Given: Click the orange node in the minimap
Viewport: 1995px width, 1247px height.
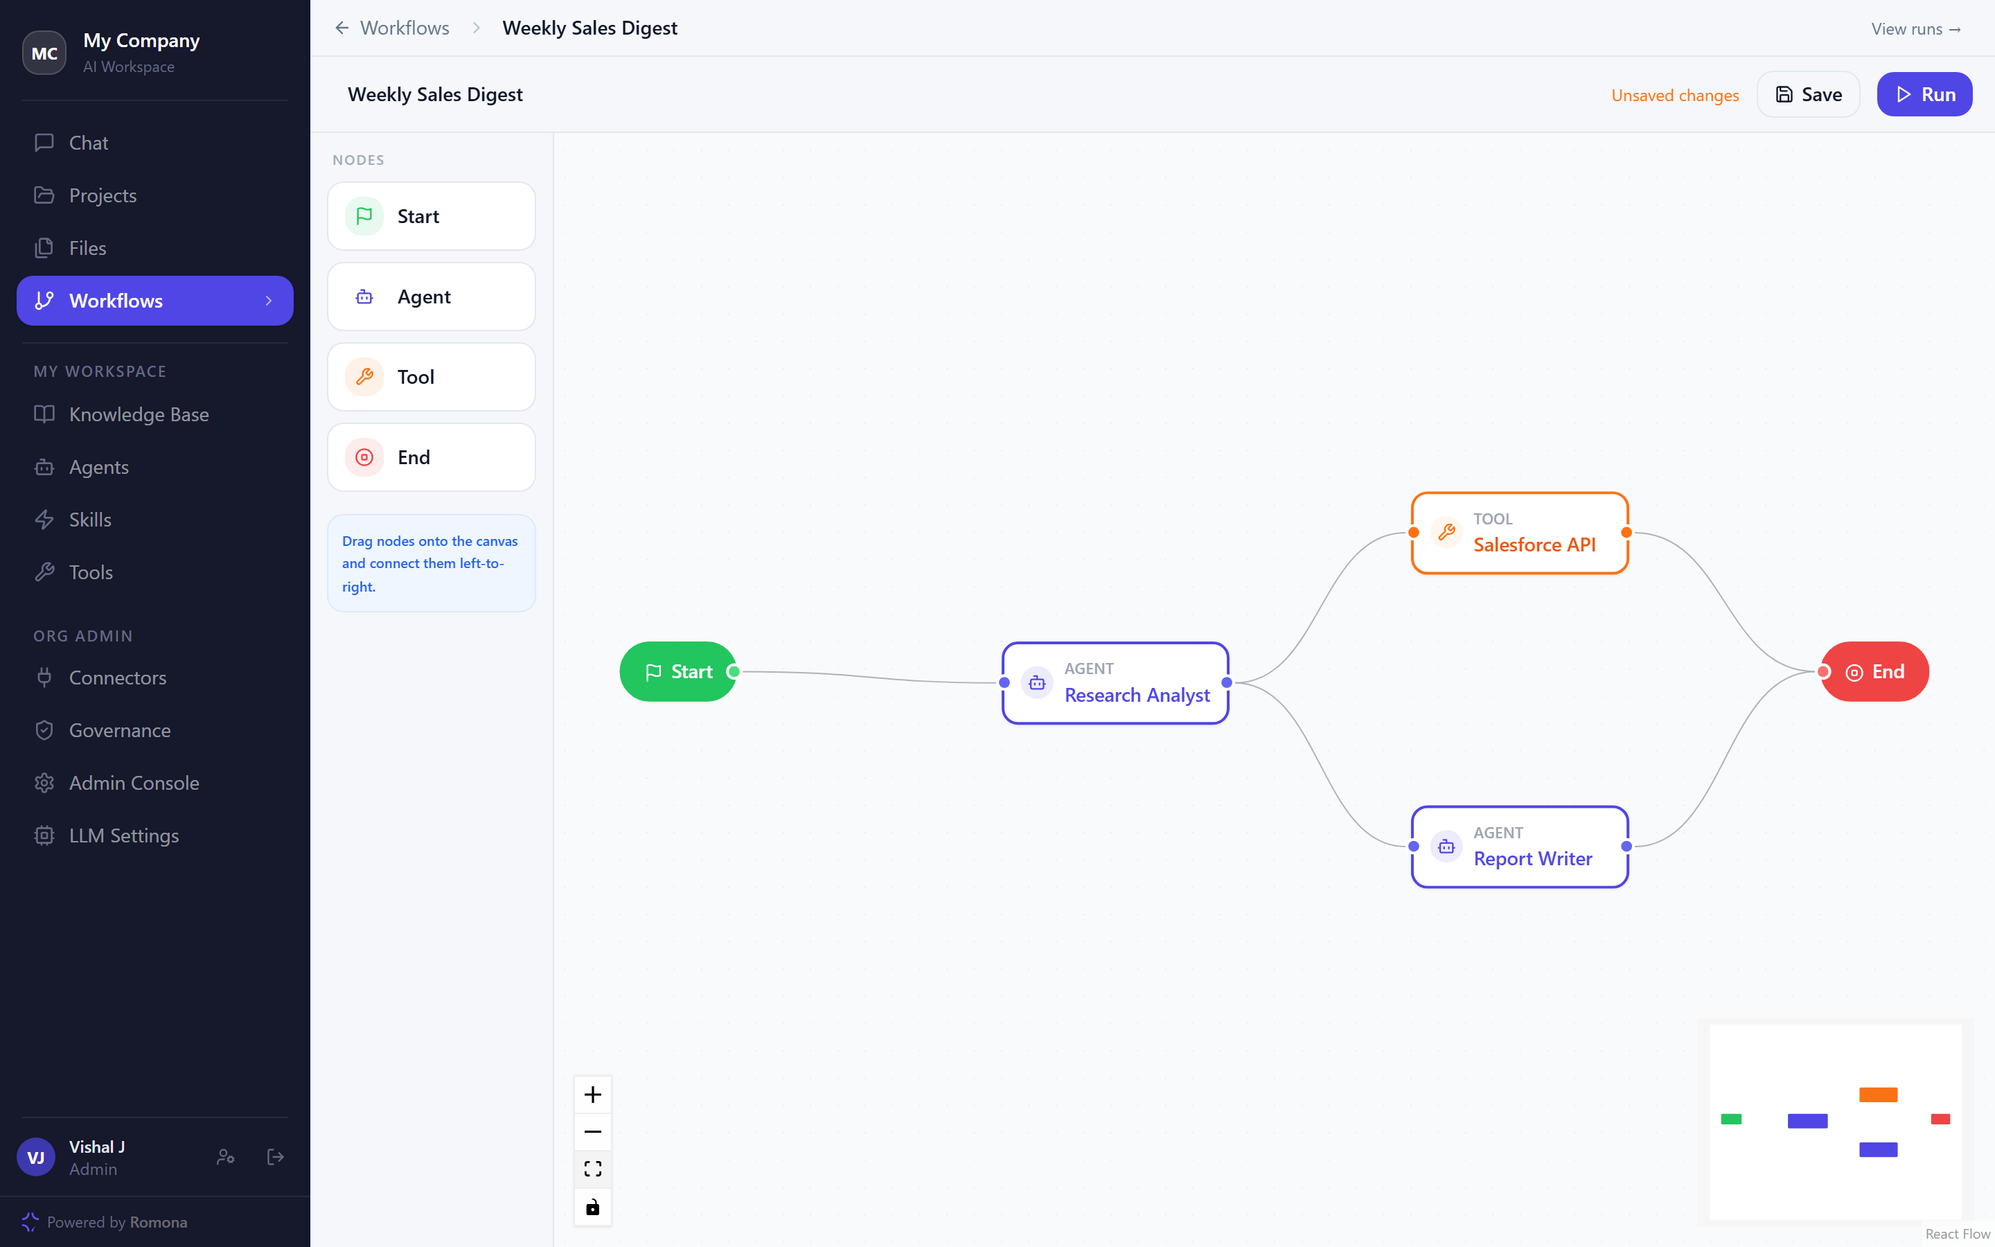Looking at the screenshot, I should (x=1878, y=1095).
